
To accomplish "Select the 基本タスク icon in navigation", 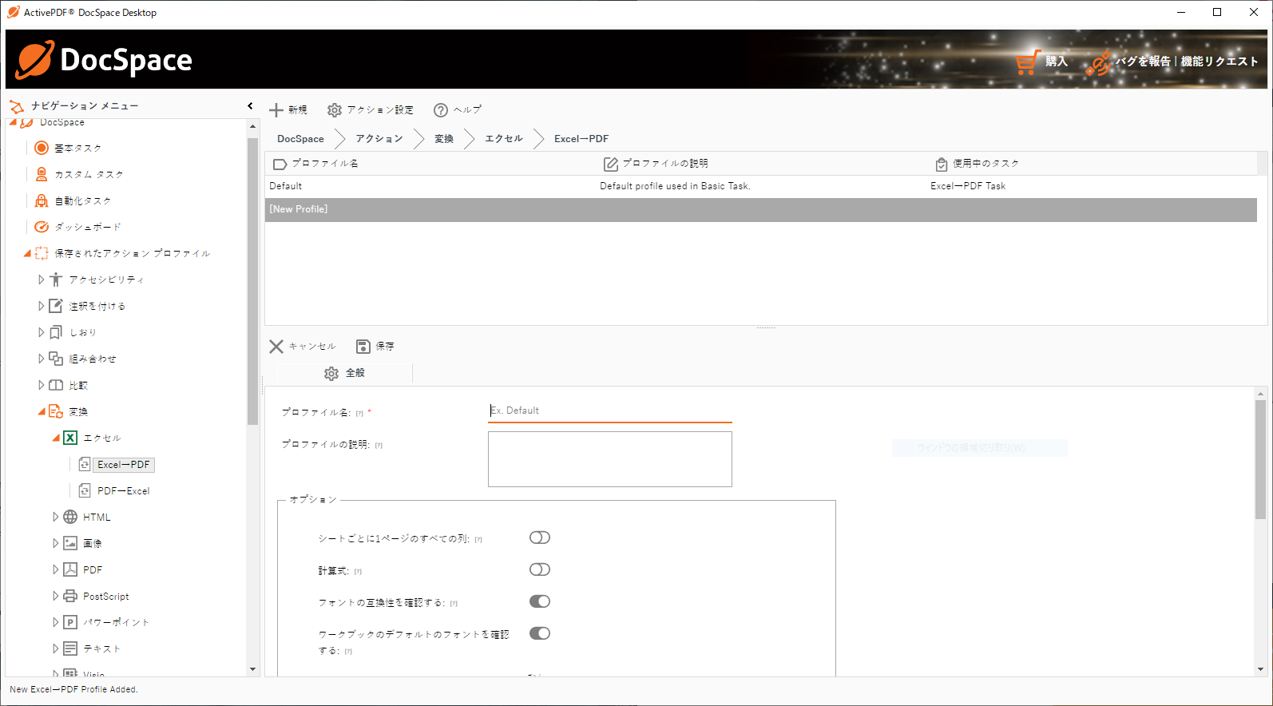I will point(42,148).
